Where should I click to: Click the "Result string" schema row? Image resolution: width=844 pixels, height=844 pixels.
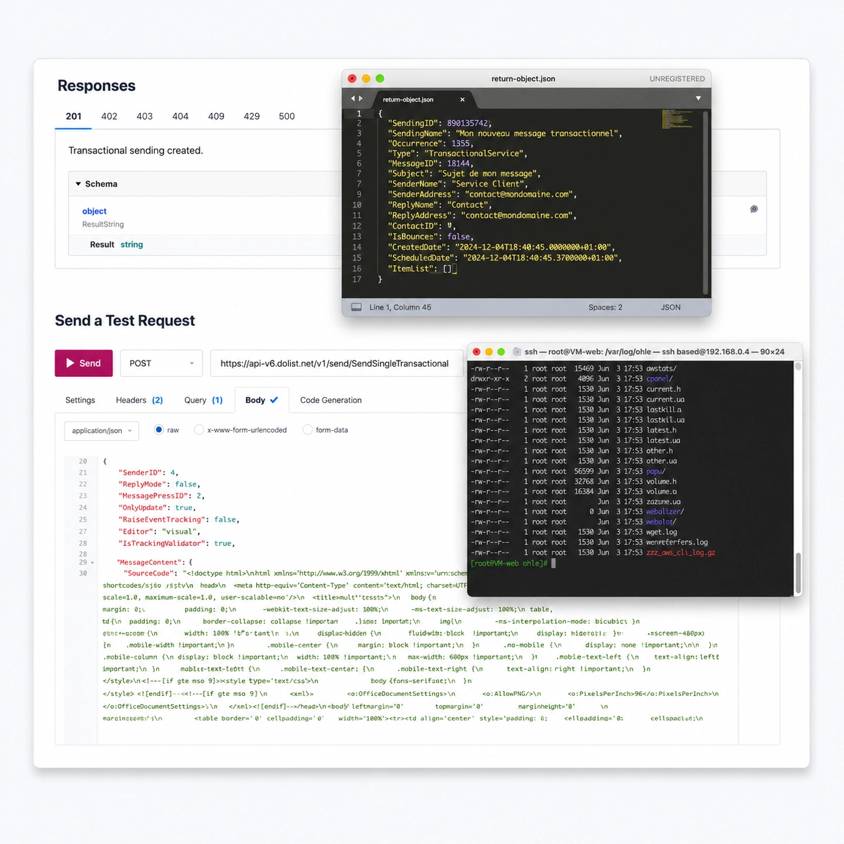pos(116,244)
